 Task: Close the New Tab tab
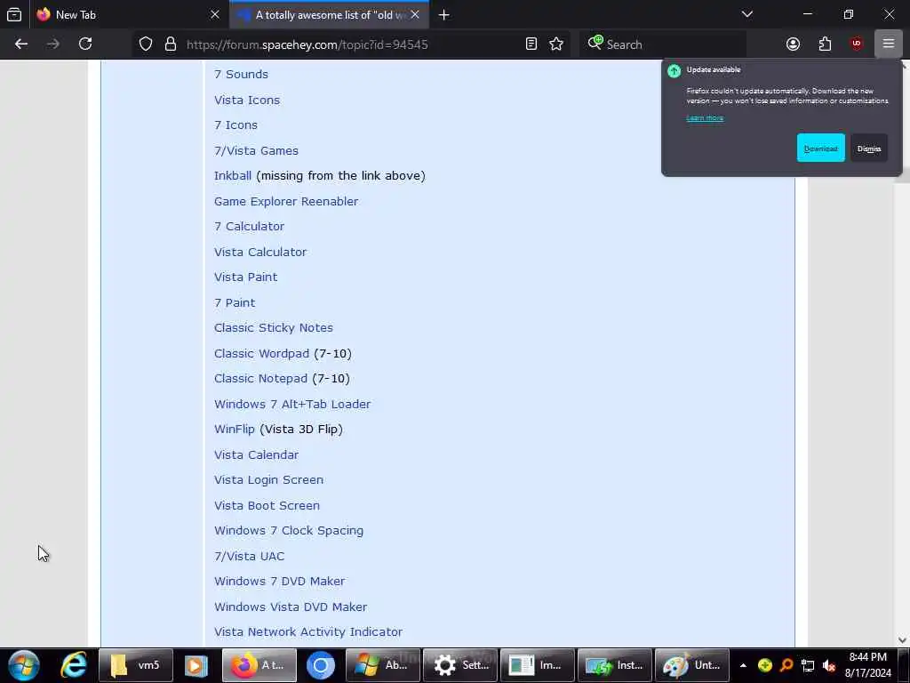coord(215,14)
